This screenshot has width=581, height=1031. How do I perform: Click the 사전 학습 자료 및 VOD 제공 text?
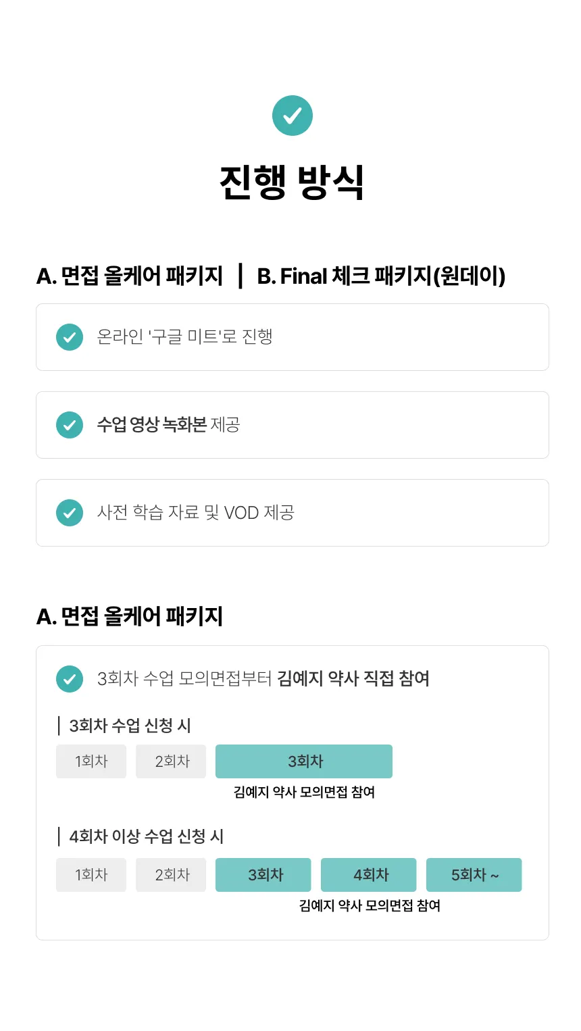tap(195, 512)
